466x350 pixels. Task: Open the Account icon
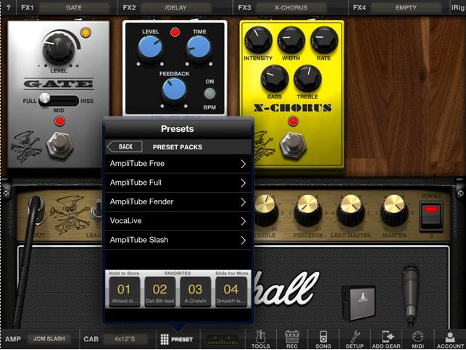[x=450, y=339]
